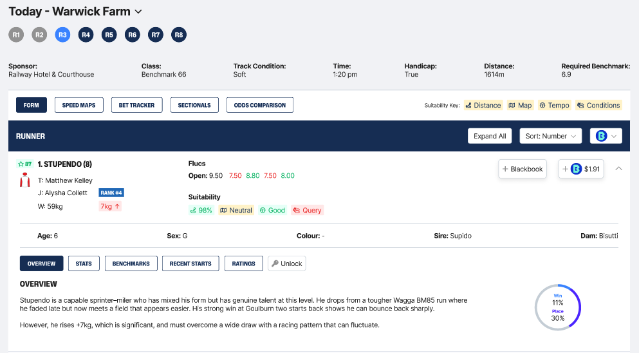Select race R8 circle icon

click(179, 35)
